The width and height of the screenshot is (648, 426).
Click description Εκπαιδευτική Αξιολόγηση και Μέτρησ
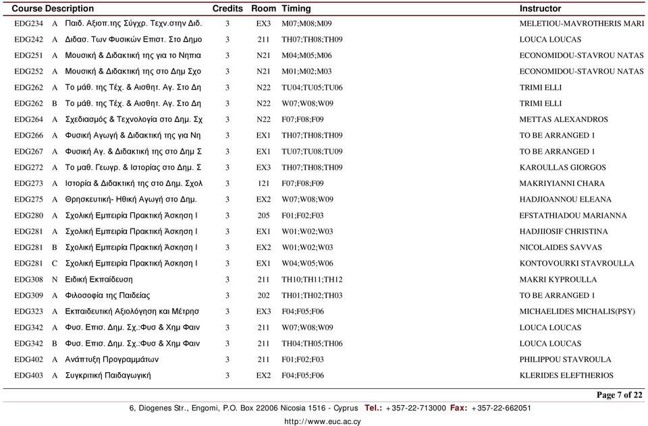(x=132, y=311)
